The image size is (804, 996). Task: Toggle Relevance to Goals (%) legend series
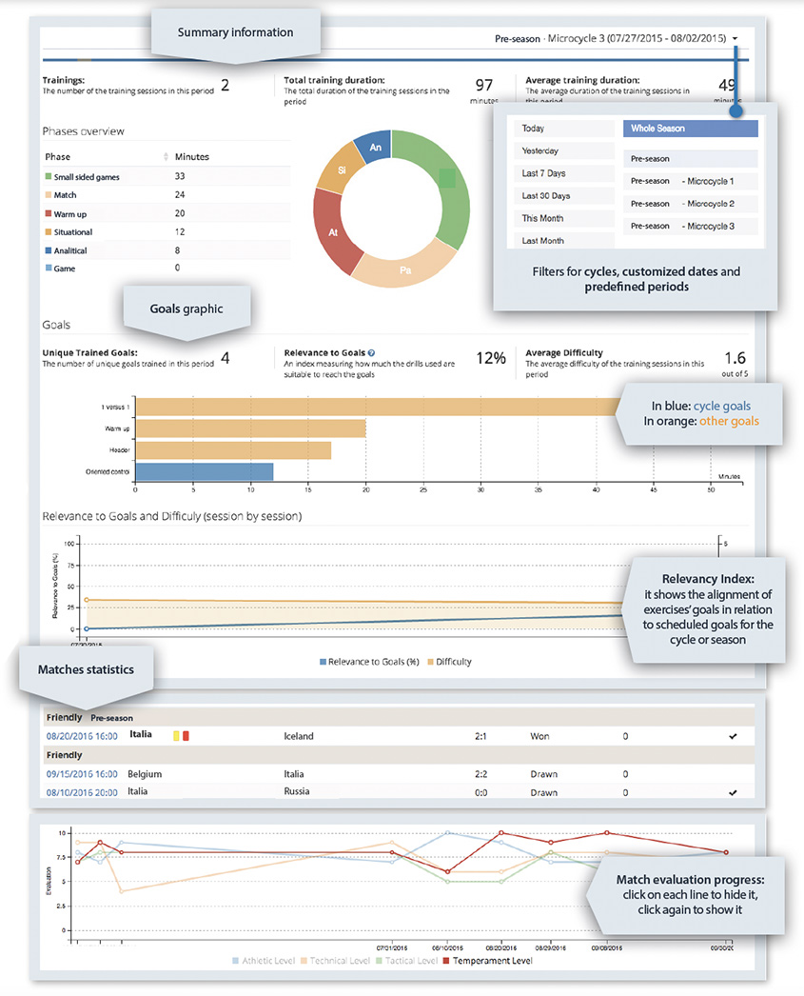click(369, 662)
